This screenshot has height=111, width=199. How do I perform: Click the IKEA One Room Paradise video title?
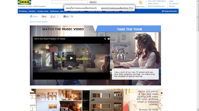(50, 39)
